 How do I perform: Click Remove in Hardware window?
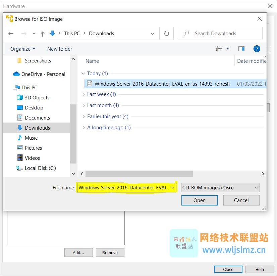110,252
